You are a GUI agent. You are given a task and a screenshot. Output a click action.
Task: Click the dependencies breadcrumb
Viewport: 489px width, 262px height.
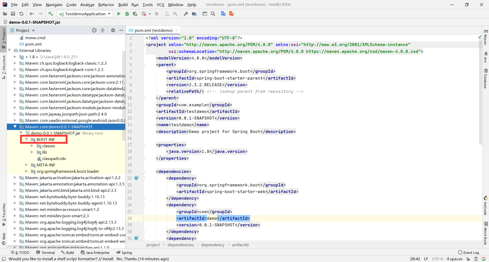pyautogui.click(x=181, y=245)
